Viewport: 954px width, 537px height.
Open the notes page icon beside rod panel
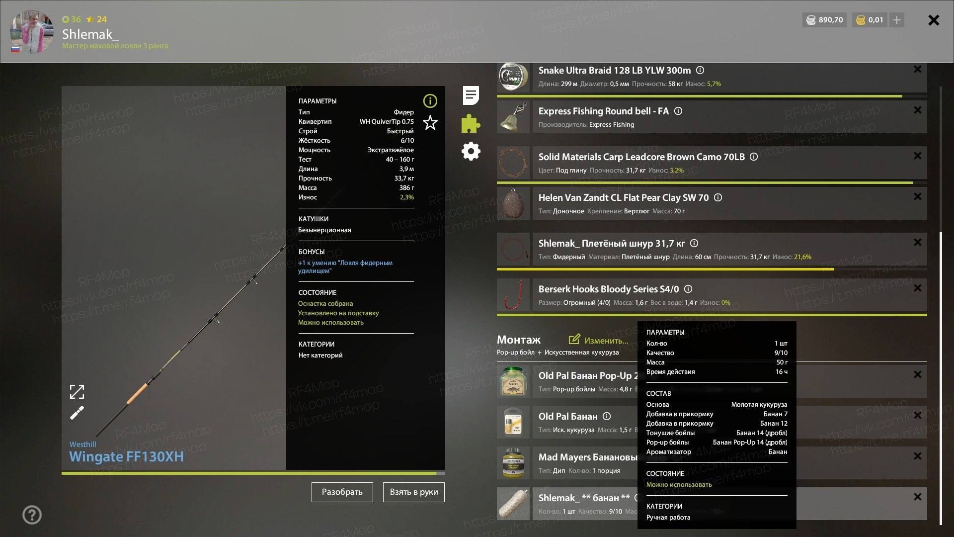click(x=471, y=95)
